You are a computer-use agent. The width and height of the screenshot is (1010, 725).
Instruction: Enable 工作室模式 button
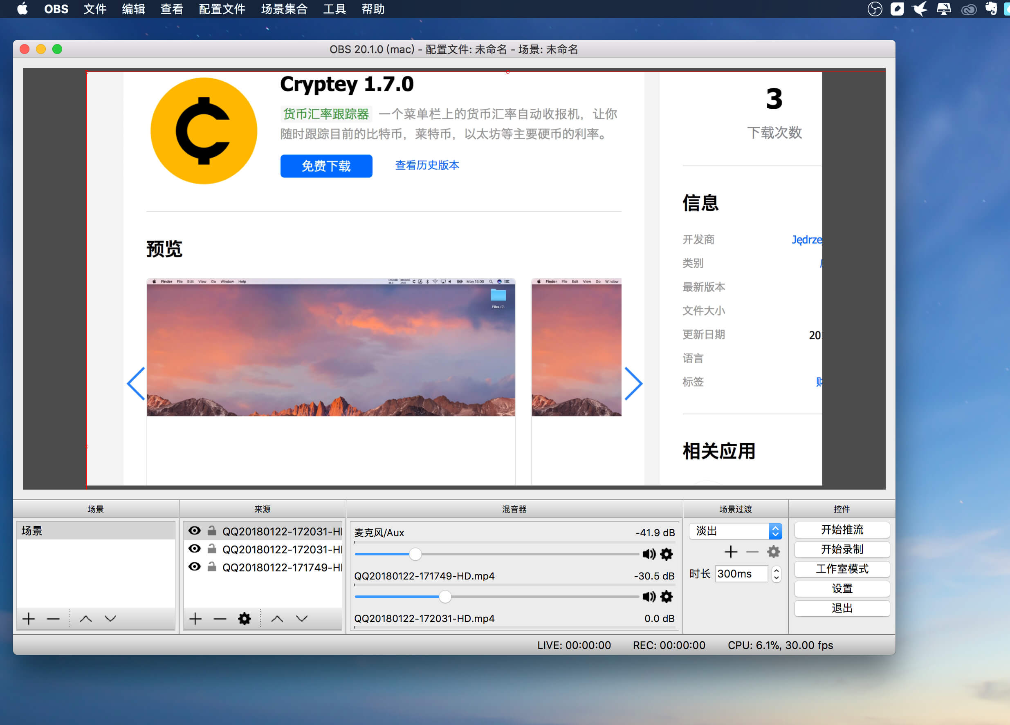(842, 569)
